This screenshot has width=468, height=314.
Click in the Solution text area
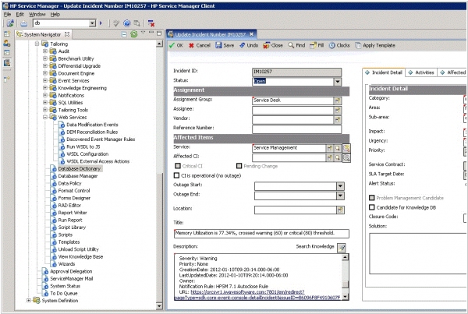tap(418, 253)
